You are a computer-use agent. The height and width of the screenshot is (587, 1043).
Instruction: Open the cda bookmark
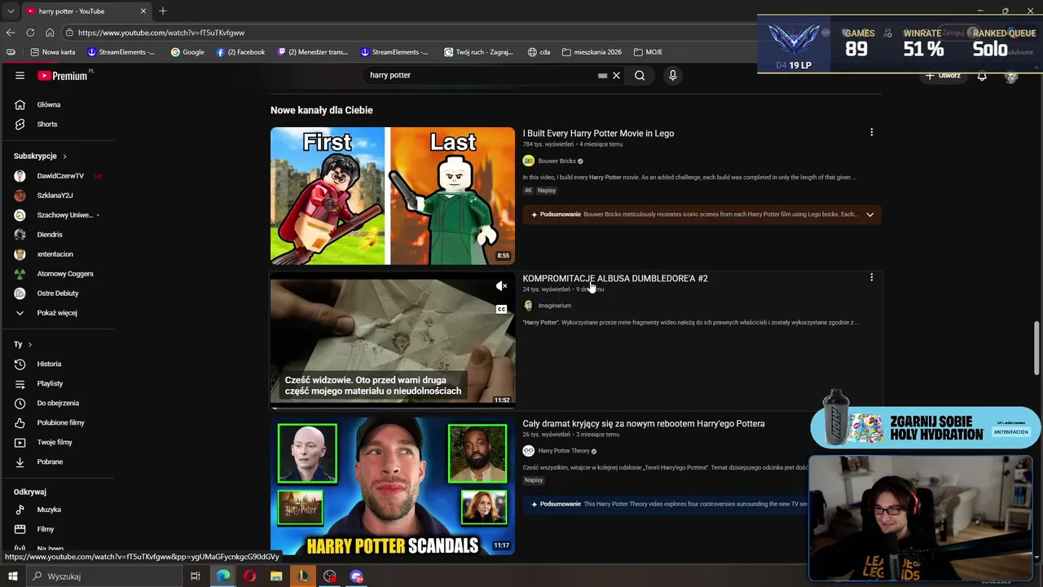pyautogui.click(x=539, y=52)
